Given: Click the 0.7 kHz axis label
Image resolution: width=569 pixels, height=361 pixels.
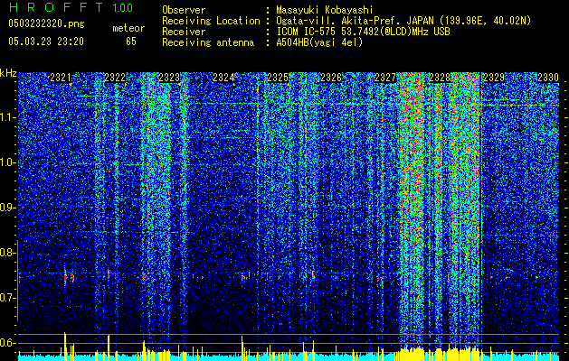Looking at the screenshot, I should [x=8, y=298].
